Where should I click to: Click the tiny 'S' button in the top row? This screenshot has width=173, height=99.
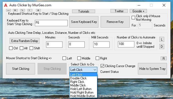(x=22, y=10)
